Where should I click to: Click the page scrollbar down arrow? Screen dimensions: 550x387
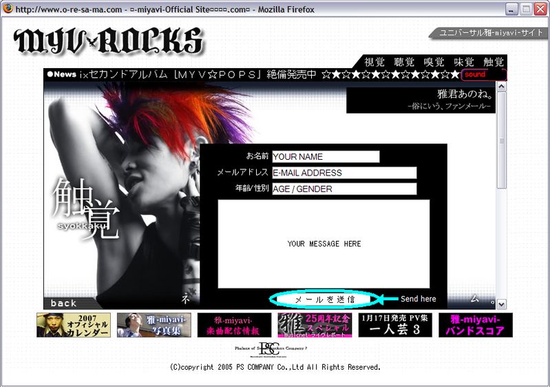point(502,304)
